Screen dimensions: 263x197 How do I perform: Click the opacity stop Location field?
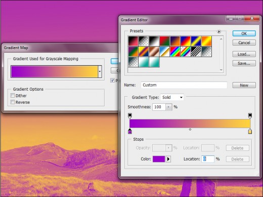pos(208,148)
